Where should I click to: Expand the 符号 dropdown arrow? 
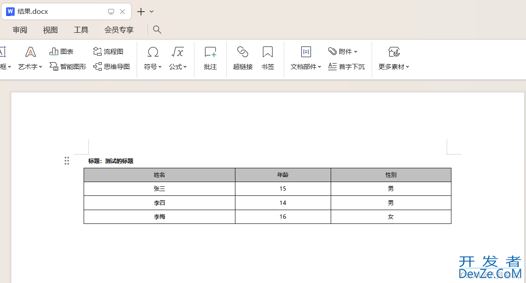pos(160,67)
